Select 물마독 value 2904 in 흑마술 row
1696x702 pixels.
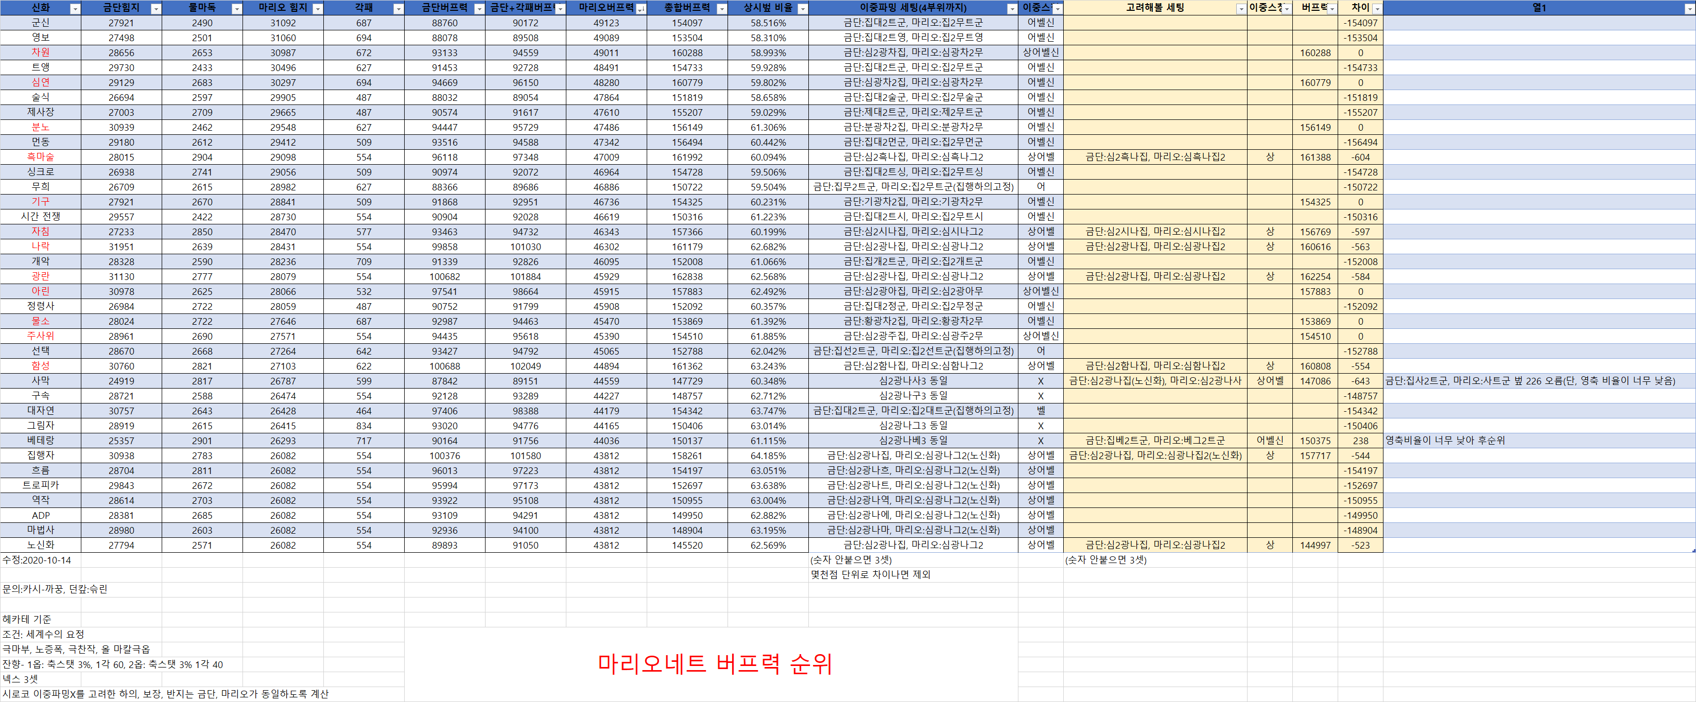click(202, 157)
